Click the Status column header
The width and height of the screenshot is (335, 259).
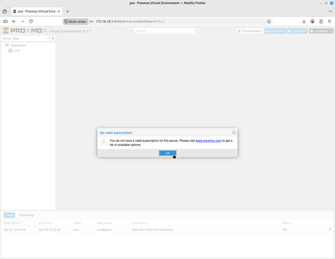(303, 223)
